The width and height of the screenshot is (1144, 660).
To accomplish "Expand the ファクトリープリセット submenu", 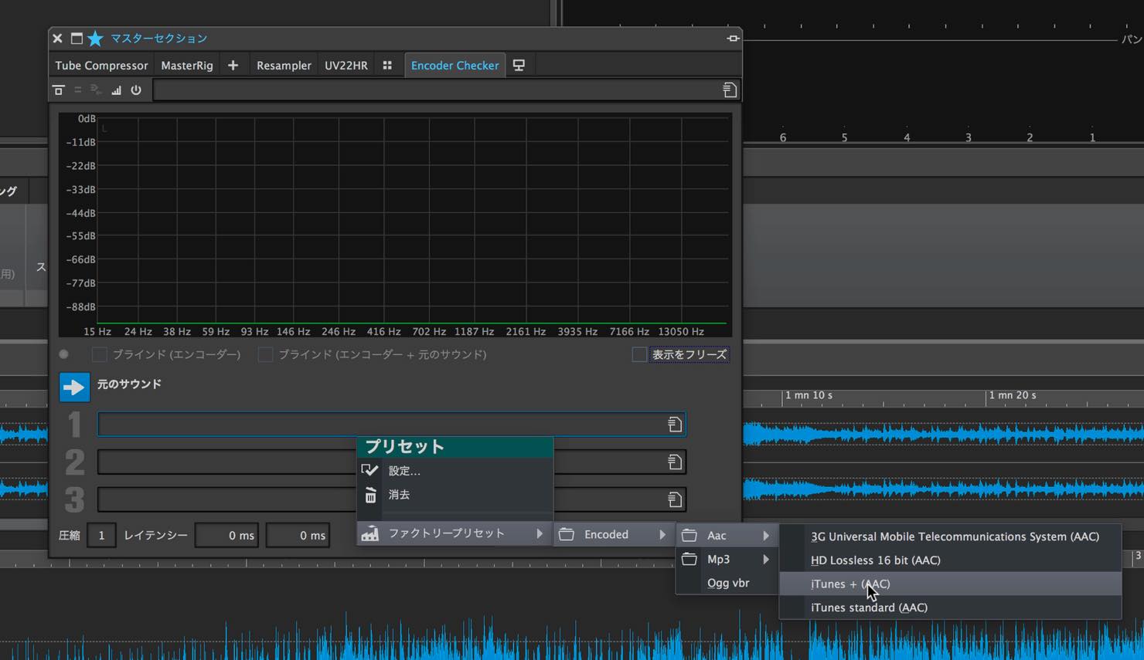I will click(x=455, y=533).
